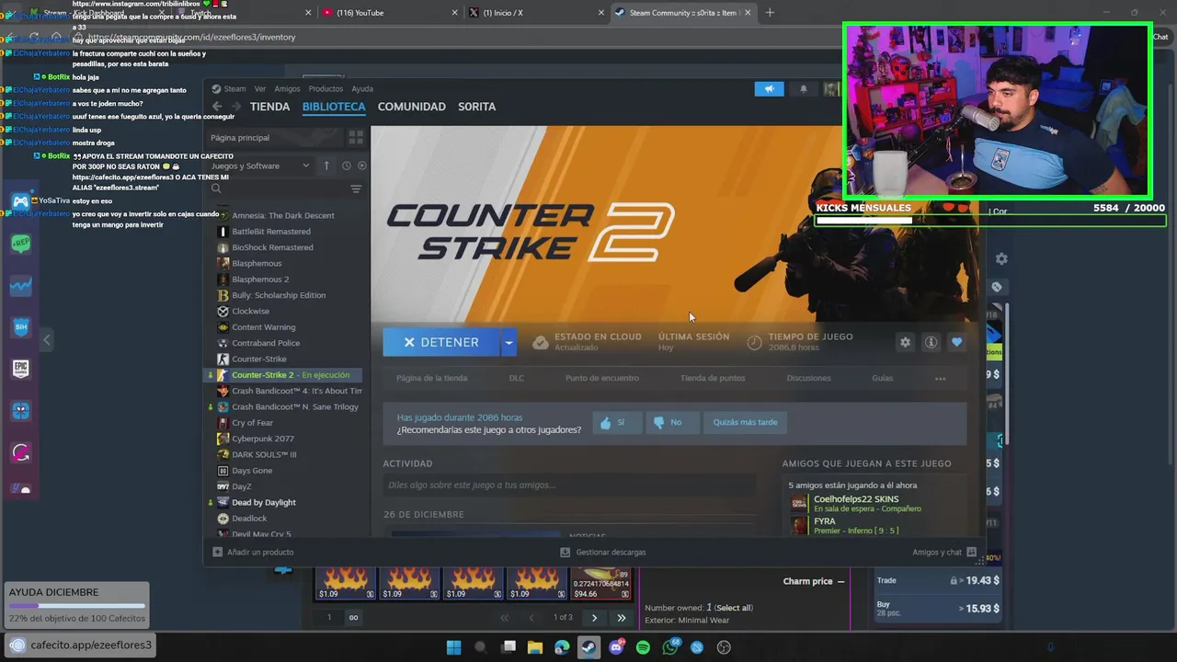
Task: Toggle Counter-Strike 2 favorite heart
Action: pos(956,342)
